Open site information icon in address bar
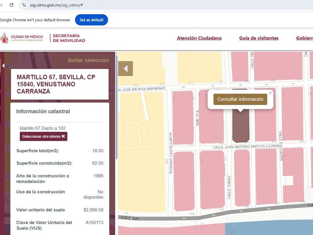Viewport: 313px width, 235px height. (x=24, y=5)
